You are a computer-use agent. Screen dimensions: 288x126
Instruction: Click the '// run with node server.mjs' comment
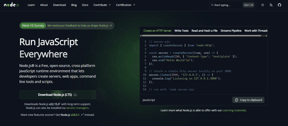click(172, 90)
